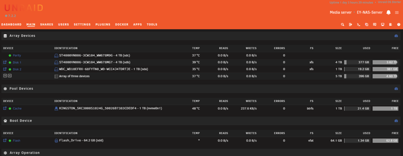This screenshot has height=156, width=403.
Task: Open the web terminal icon
Action: (x=359, y=24)
